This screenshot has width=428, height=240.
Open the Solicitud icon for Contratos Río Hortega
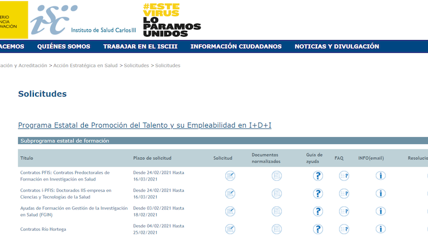click(x=230, y=229)
